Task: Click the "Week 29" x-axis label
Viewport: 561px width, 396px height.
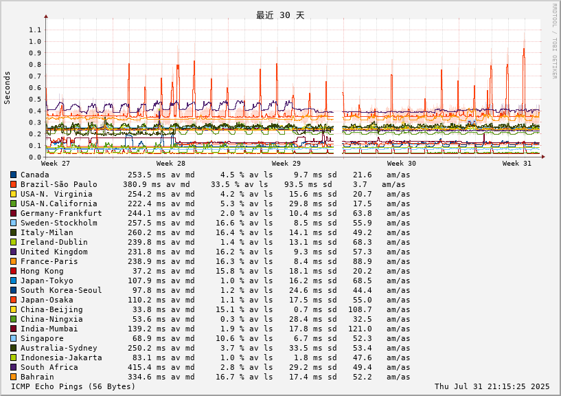Action: 286,164
